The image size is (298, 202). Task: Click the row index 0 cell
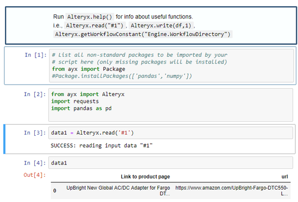[x=55, y=191]
